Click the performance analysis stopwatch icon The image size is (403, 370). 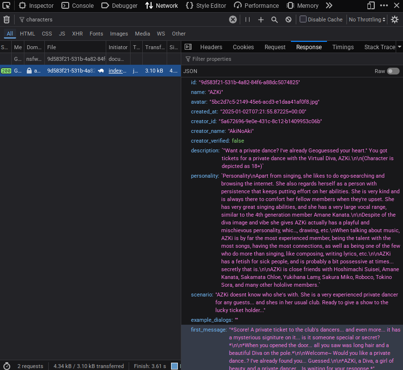tap(7, 366)
